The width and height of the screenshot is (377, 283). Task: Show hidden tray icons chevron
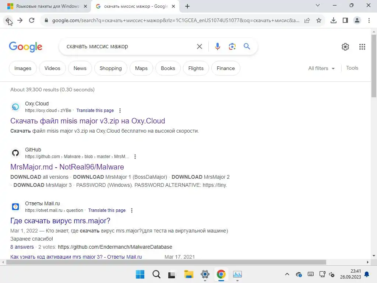pos(287,274)
